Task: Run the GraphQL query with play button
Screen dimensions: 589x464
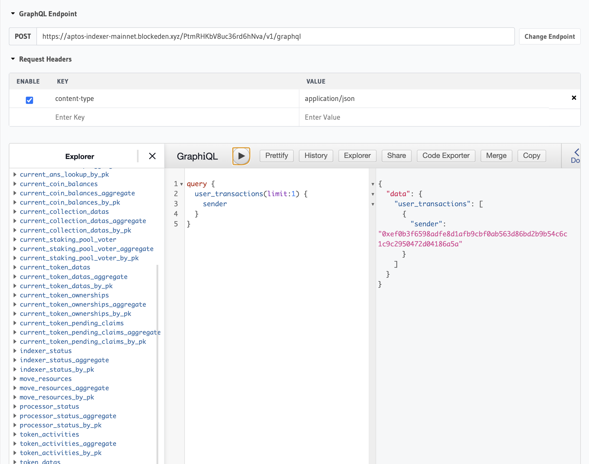Action: 241,156
